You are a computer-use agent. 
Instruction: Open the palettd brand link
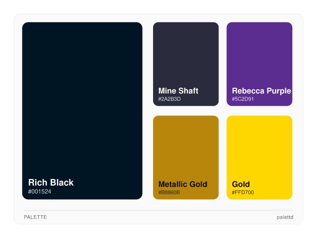coord(285,217)
